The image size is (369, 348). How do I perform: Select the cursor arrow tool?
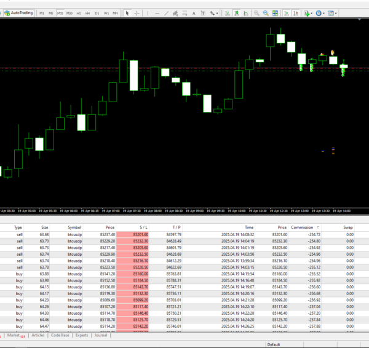tap(127, 13)
